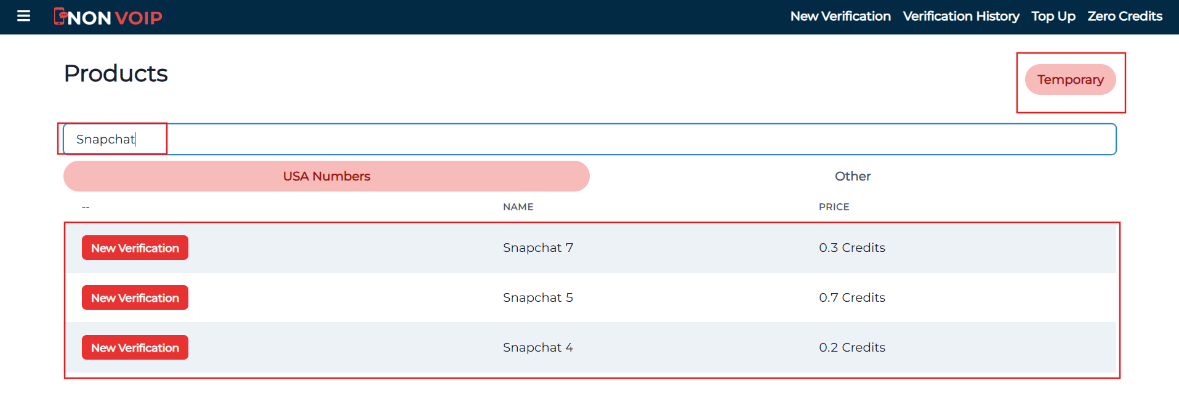Click the Products page heading
The height and width of the screenshot is (420, 1179).
(116, 73)
